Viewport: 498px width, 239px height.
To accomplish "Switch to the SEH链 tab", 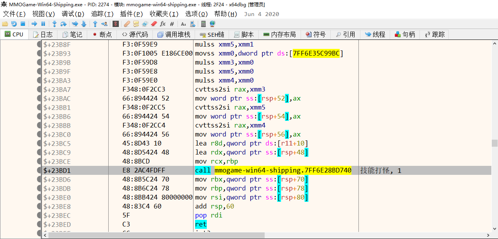I will tap(212, 34).
